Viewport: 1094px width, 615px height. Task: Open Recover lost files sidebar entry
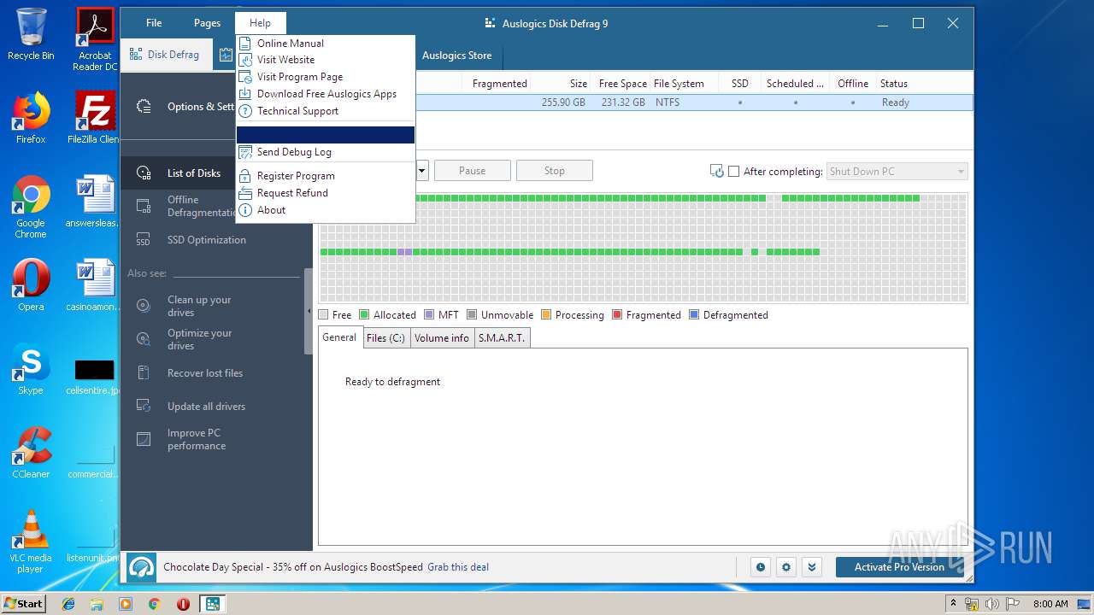(x=204, y=373)
